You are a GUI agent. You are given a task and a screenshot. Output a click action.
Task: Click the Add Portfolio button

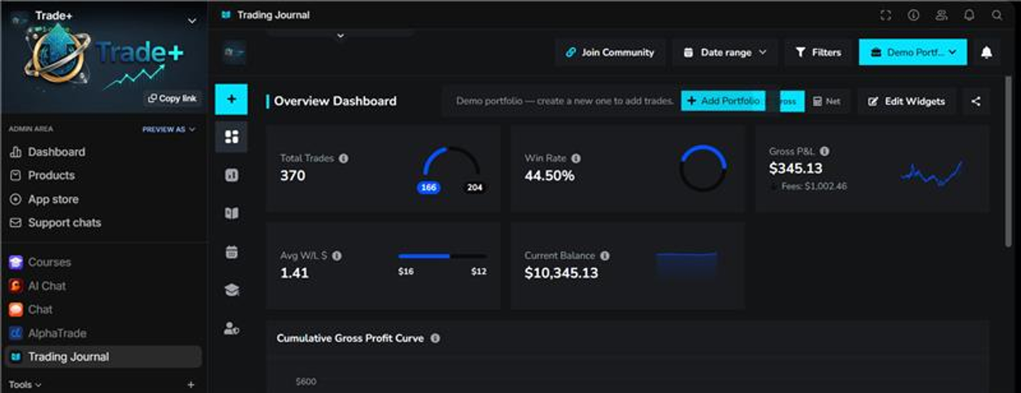[723, 101]
